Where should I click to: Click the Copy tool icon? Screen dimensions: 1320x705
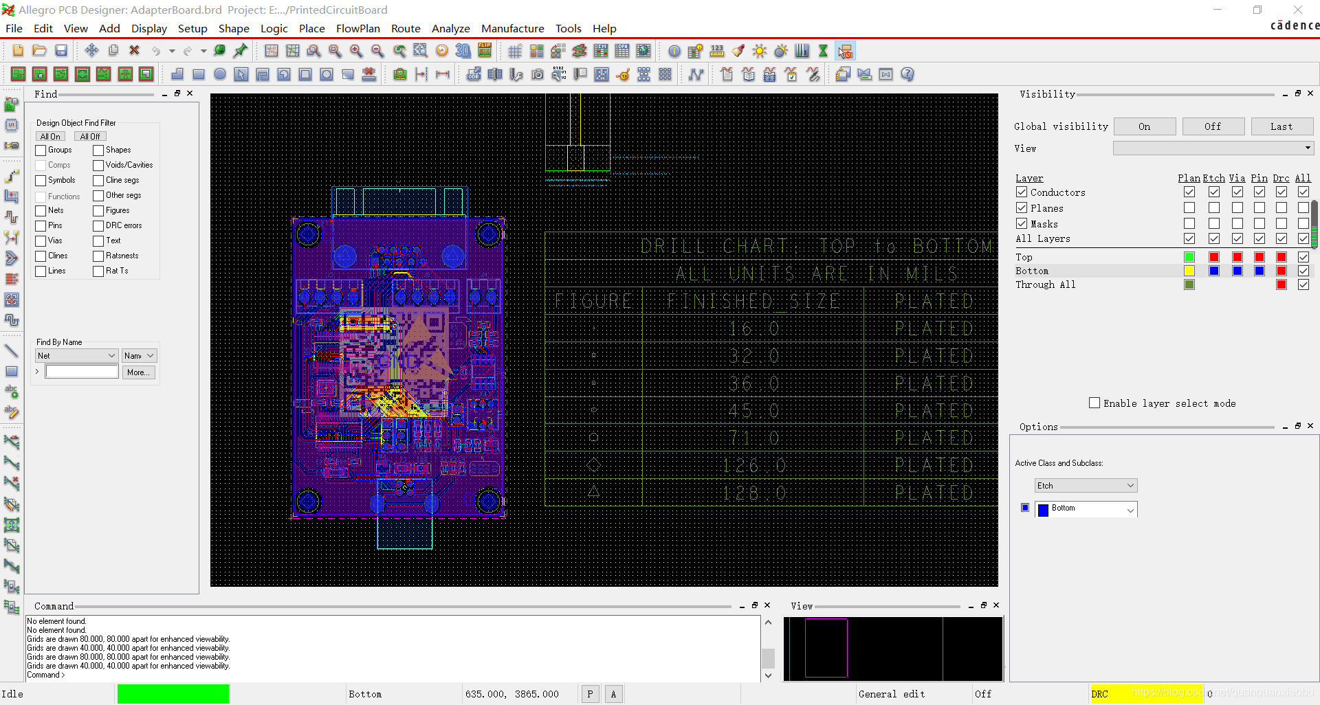113,51
